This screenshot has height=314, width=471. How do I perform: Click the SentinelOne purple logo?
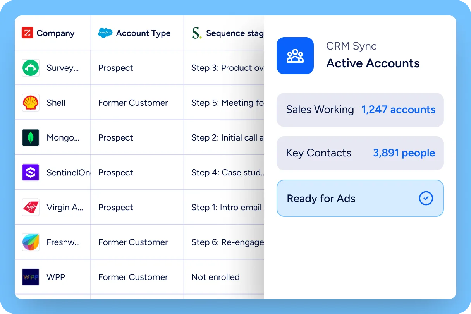click(x=31, y=172)
